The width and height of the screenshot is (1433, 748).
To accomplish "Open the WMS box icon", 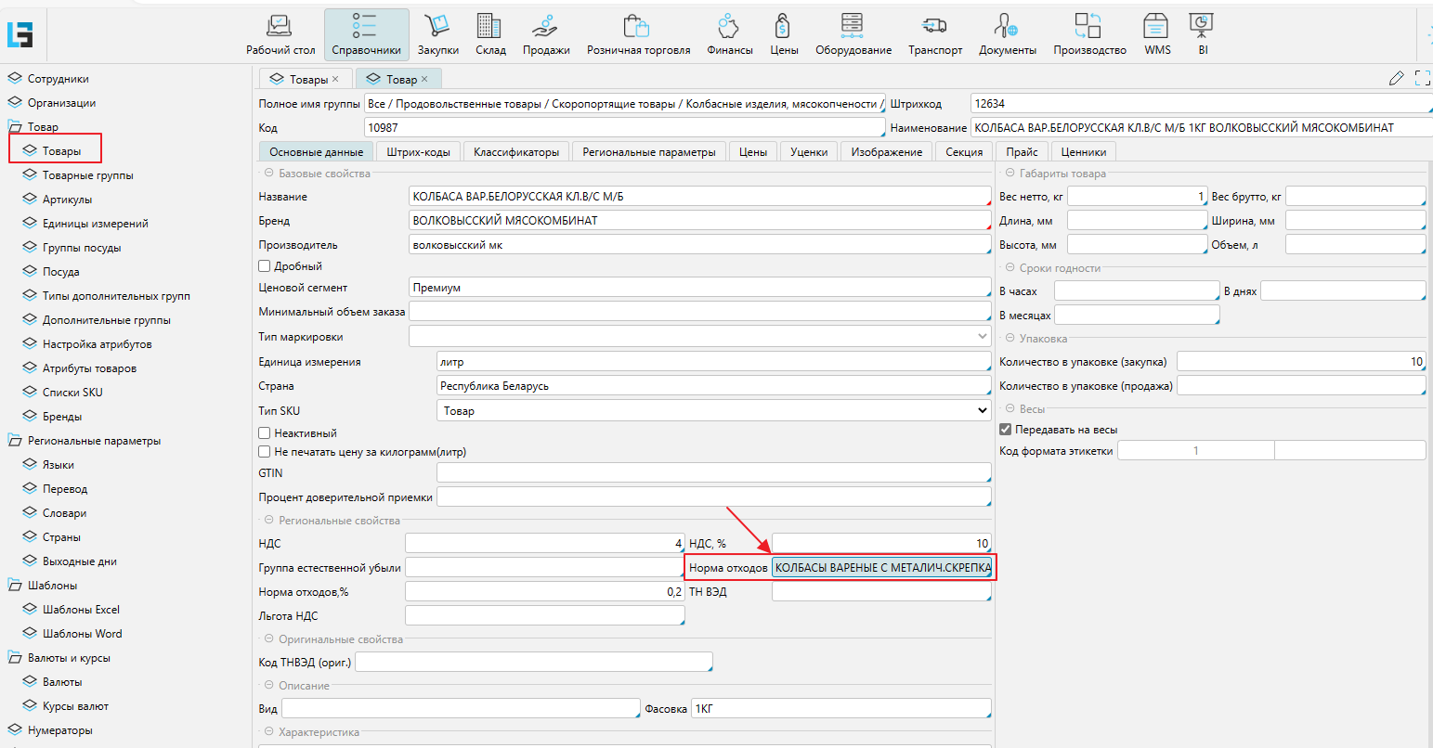I will [x=1156, y=26].
